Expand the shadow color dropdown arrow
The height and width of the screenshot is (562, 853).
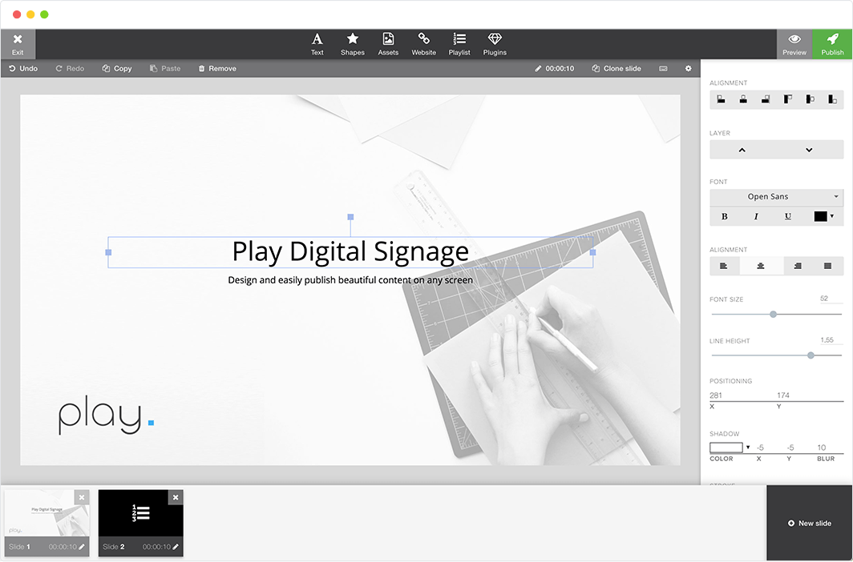pos(748,448)
